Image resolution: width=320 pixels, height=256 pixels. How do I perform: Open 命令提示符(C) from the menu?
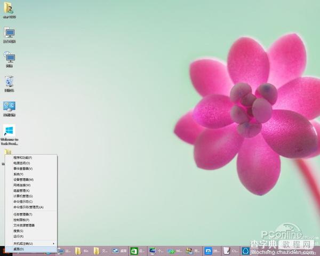pyautogui.click(x=31, y=202)
